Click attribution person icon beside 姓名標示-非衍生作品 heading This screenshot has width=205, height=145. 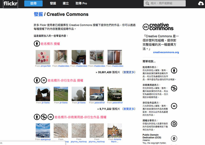tap(37, 80)
